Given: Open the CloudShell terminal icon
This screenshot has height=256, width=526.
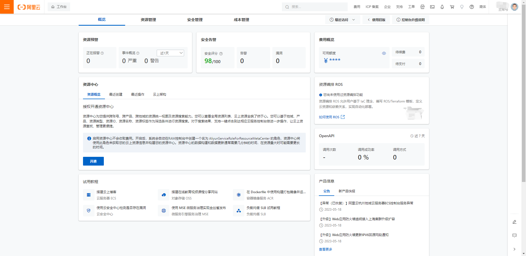Looking at the screenshot, I should point(432,7).
